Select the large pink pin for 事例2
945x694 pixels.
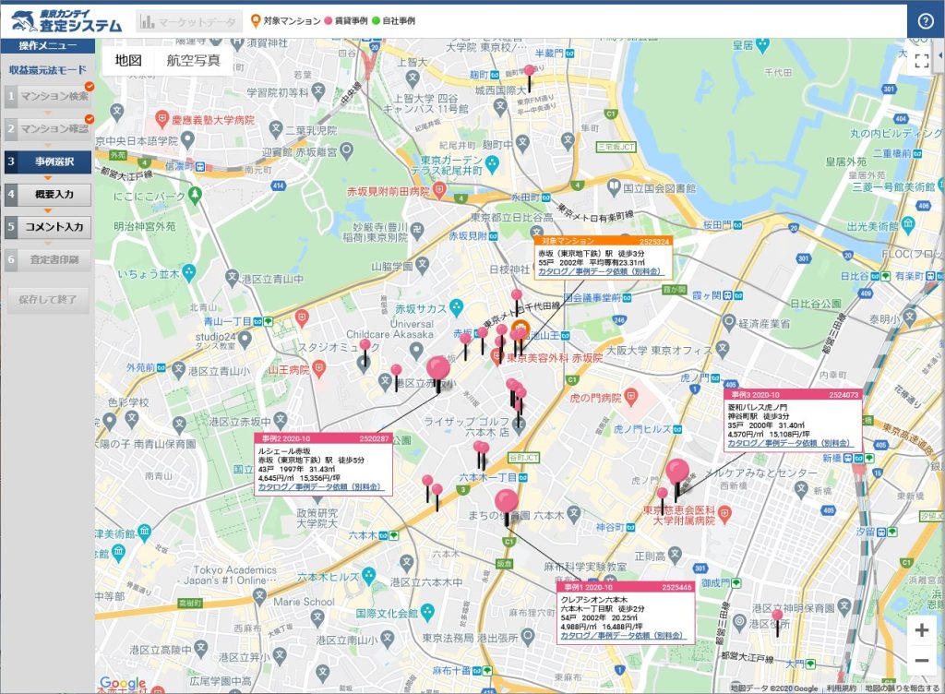438,368
